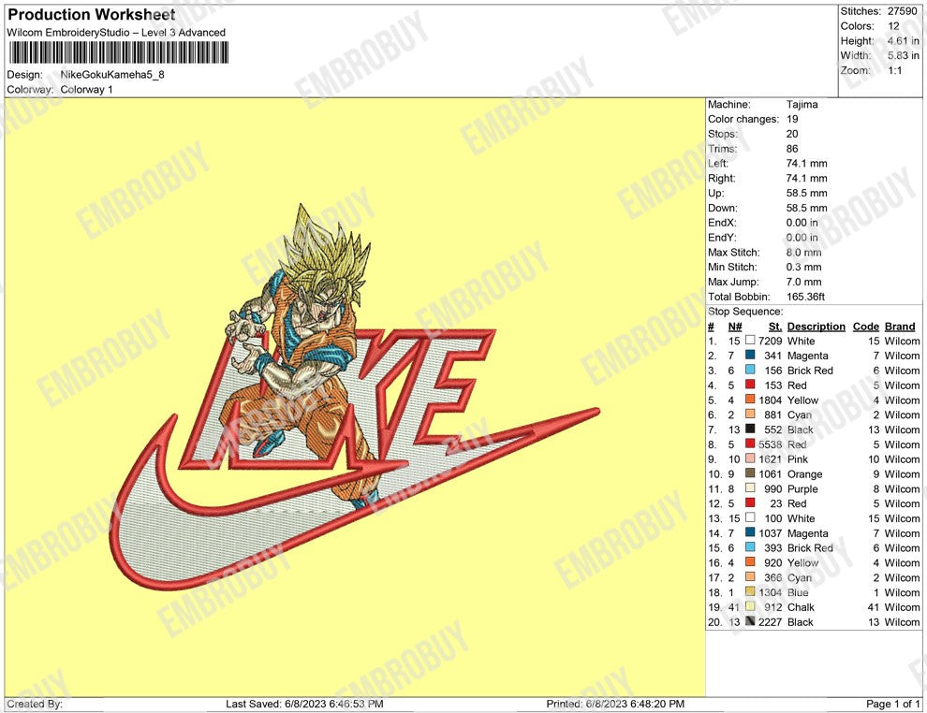The image size is (927, 713).
Task: Click the pale swatch beside 912 Chalk
Action: (750, 606)
